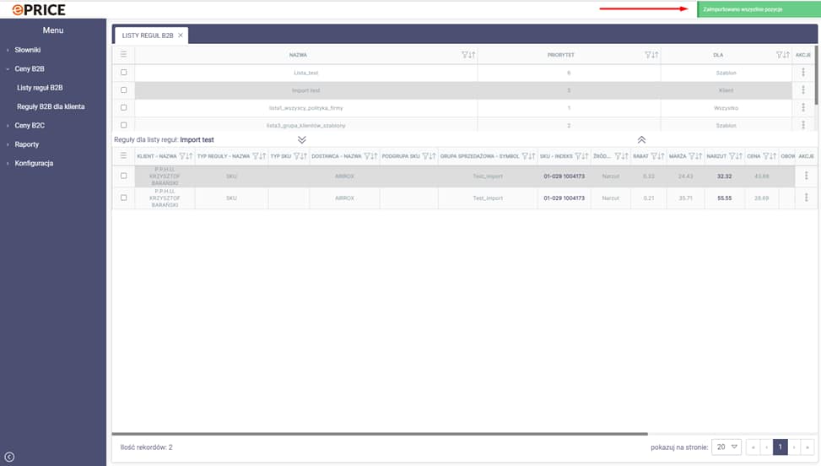This screenshot has width=821, height=466.
Task: Open hamburger menu icon in upper table header
Action: 123,55
